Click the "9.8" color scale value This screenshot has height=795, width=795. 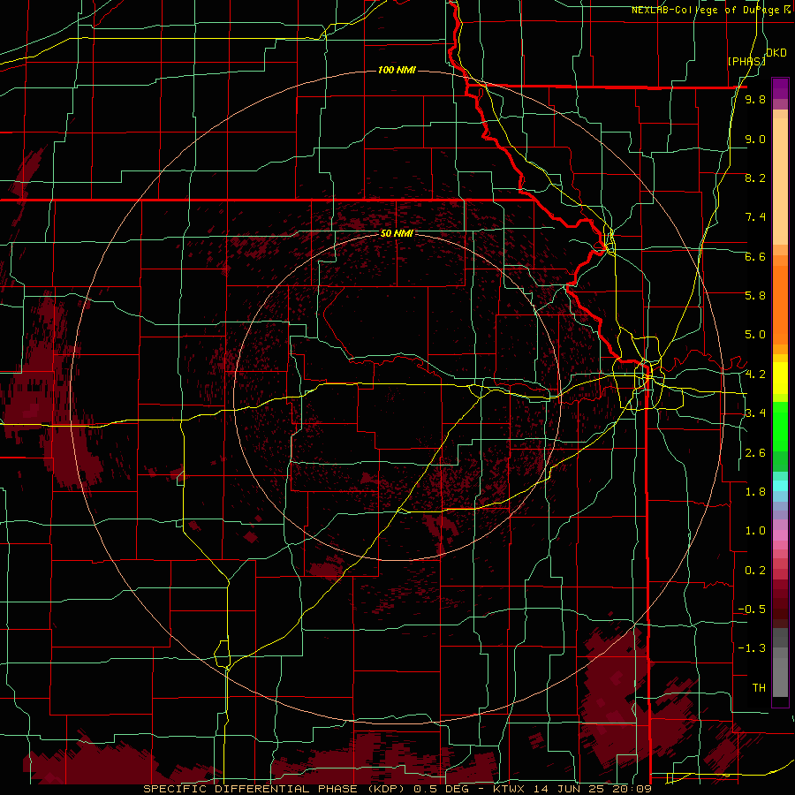[755, 99]
